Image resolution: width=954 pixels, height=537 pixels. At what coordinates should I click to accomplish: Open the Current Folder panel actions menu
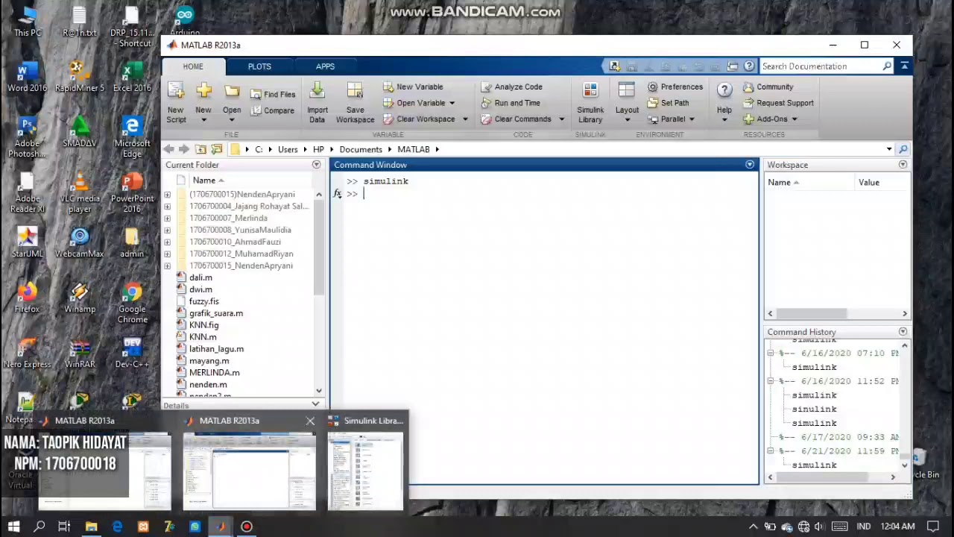(316, 165)
